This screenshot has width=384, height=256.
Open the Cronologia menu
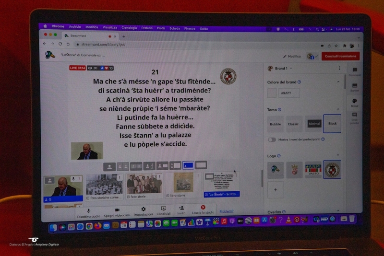click(x=129, y=28)
